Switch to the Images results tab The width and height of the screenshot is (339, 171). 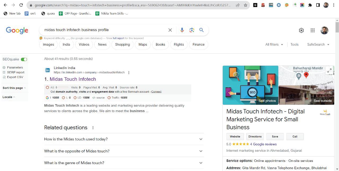click(x=48, y=45)
